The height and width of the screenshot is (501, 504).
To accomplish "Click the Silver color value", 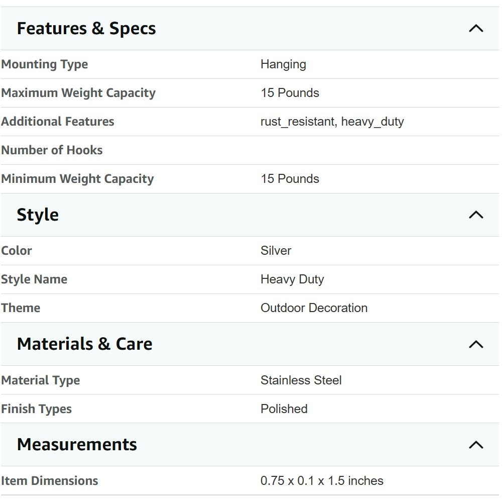I will pos(276,251).
